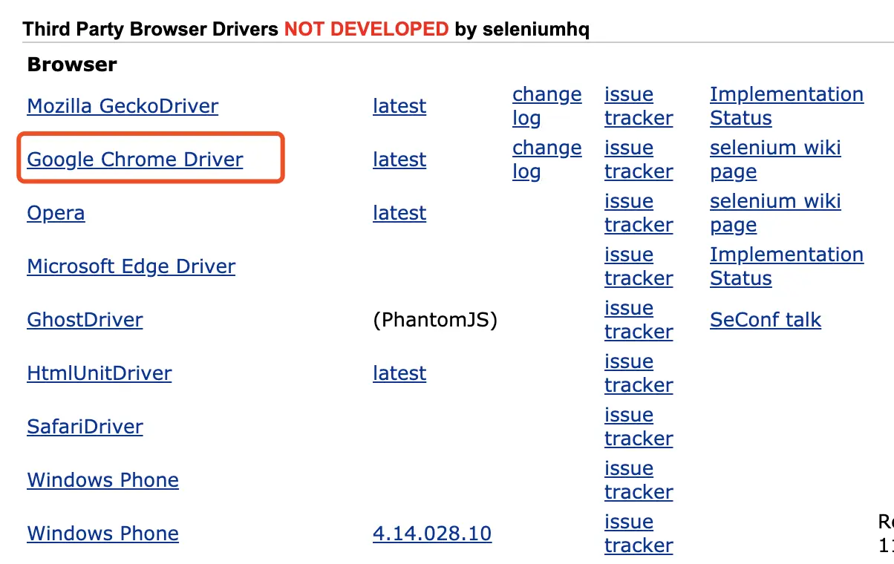Open issue tracker for GhostDriver
894x564 pixels.
pyautogui.click(x=639, y=320)
